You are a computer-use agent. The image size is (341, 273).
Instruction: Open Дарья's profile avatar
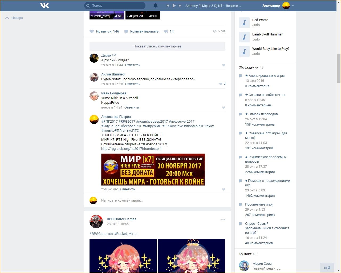(94, 58)
